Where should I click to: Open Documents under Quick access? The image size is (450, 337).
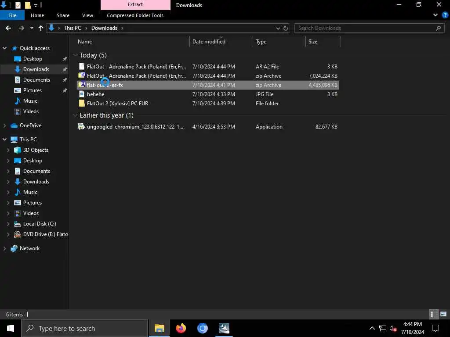36,80
